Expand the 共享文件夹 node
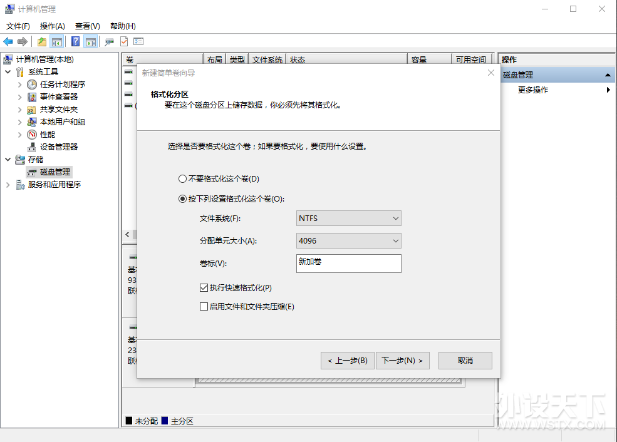The height and width of the screenshot is (442, 617). pos(19,110)
